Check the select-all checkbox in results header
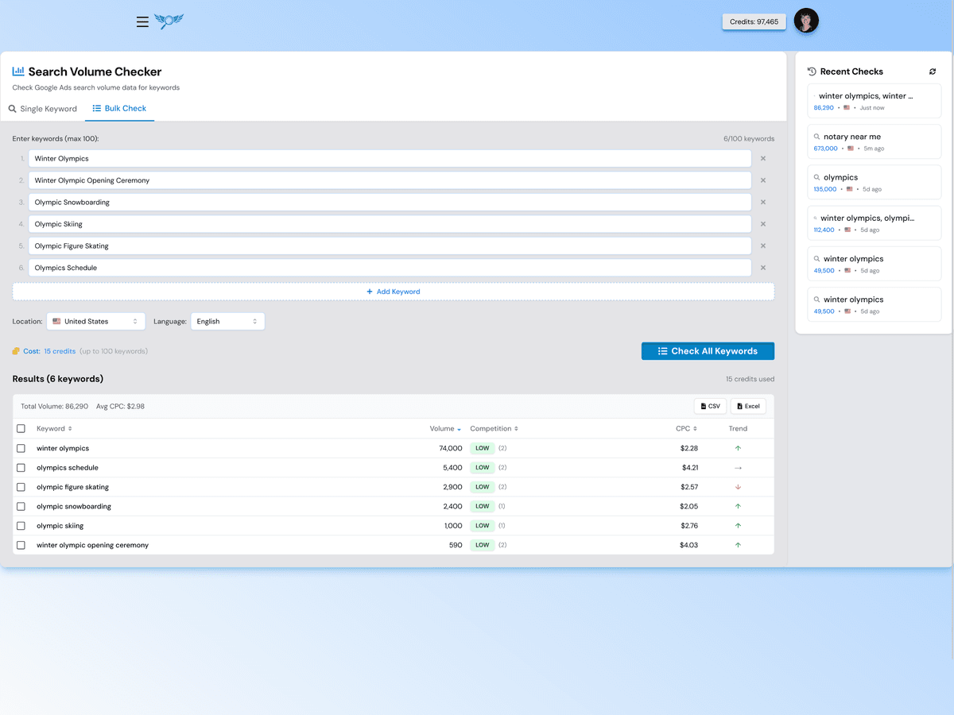 21,427
